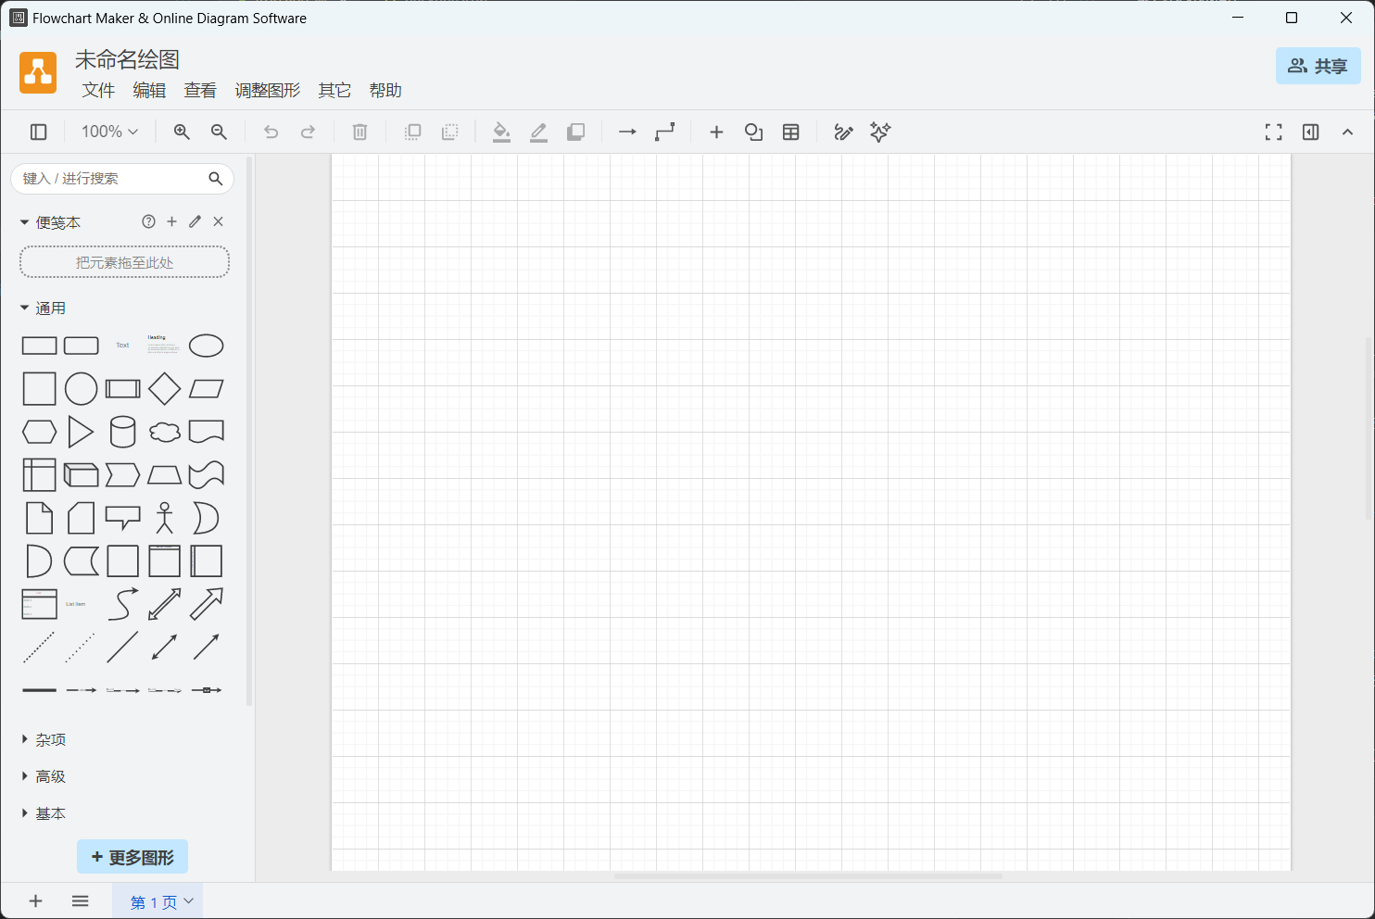This screenshot has height=919, width=1375.
Task: Open the 100% zoom level dropdown
Action: click(x=109, y=132)
